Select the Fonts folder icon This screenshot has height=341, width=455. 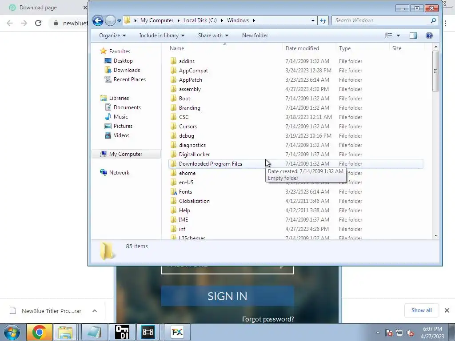pos(174,192)
